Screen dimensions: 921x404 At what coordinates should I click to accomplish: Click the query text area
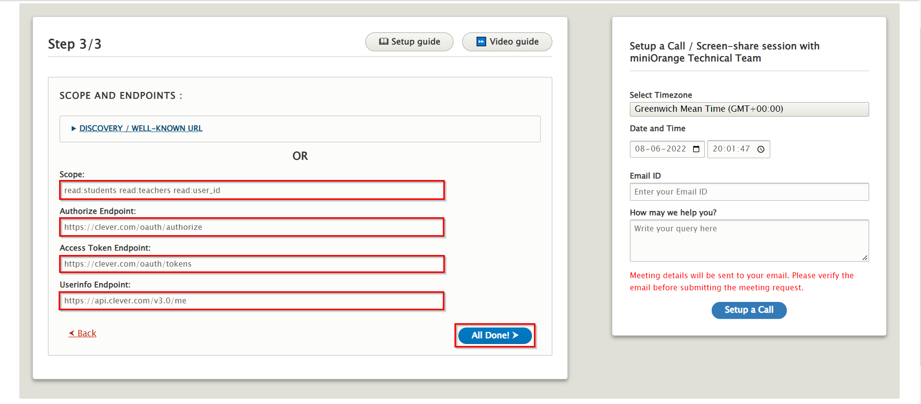tap(749, 240)
